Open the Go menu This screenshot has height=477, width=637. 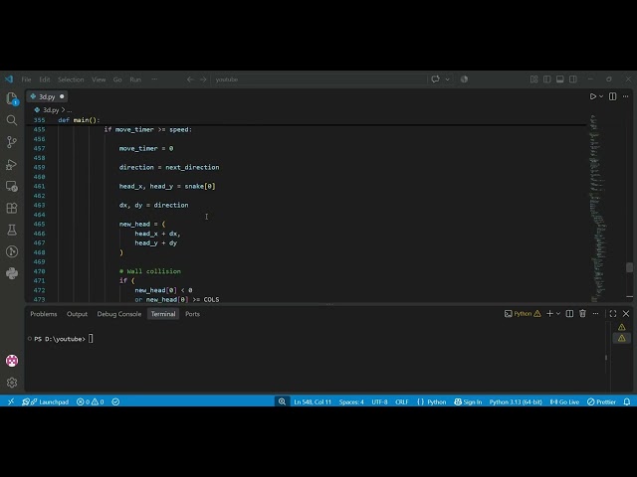[117, 79]
